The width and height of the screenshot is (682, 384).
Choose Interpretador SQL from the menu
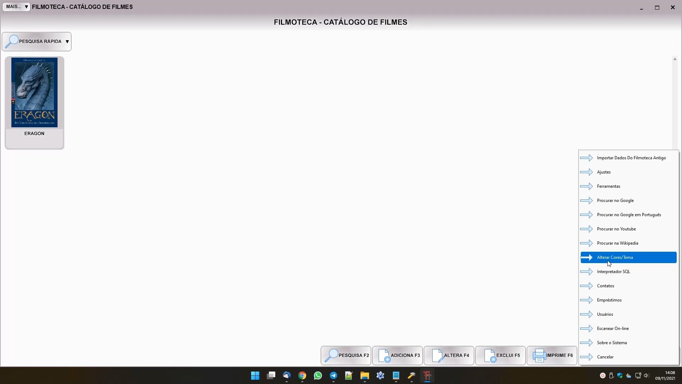click(613, 272)
